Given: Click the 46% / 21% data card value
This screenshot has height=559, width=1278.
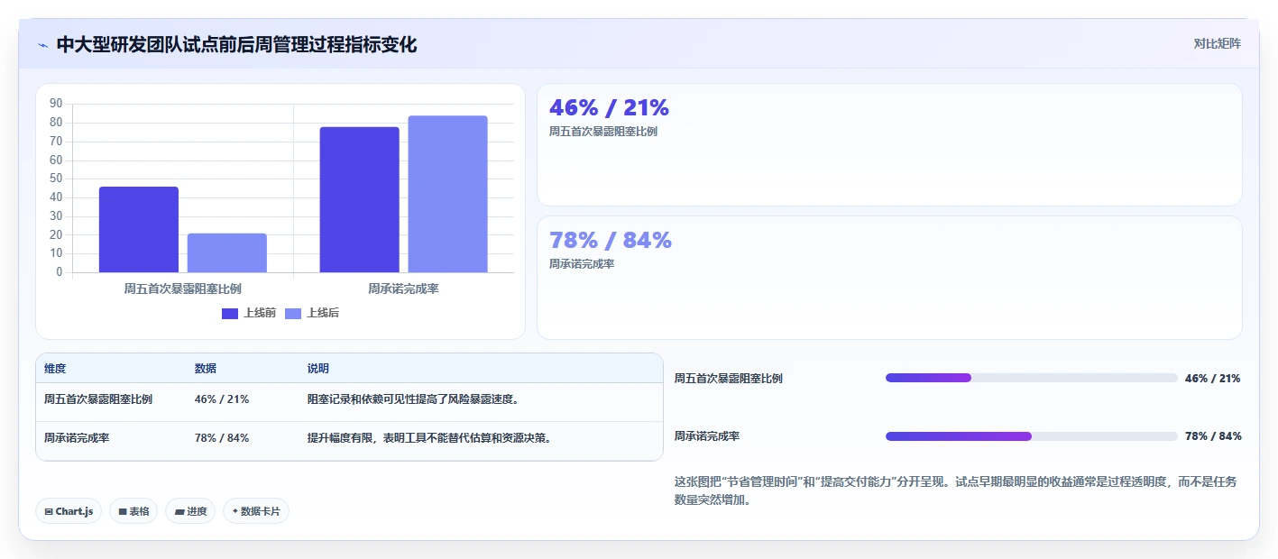Looking at the screenshot, I should point(609,108).
